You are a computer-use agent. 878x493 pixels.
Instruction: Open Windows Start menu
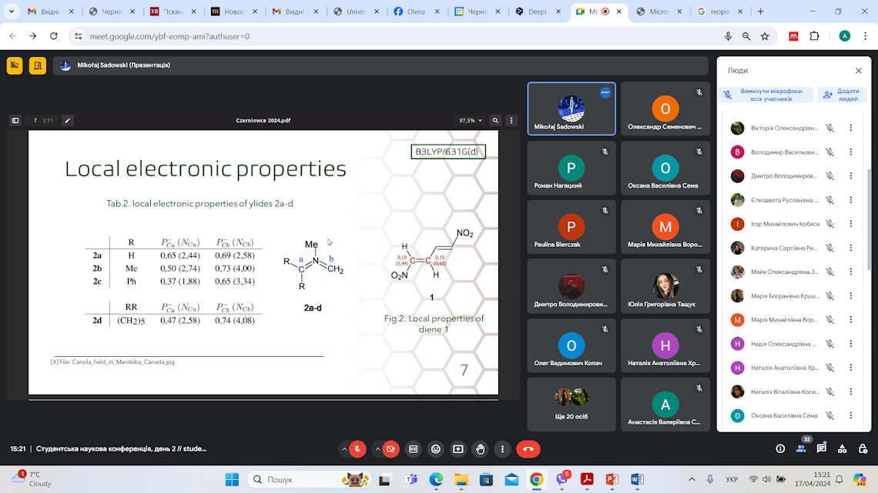[x=232, y=480]
